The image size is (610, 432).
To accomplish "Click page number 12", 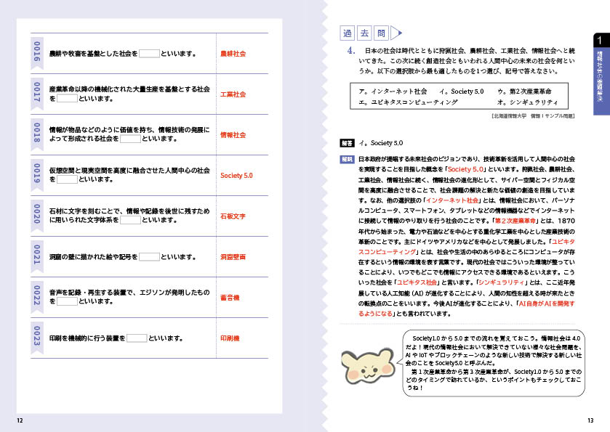I will coord(20,420).
